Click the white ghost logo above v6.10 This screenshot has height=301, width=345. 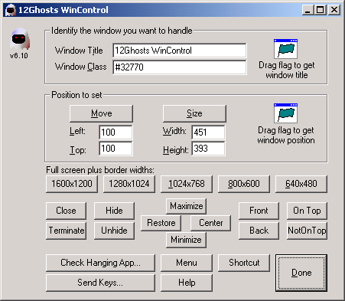click(20, 39)
